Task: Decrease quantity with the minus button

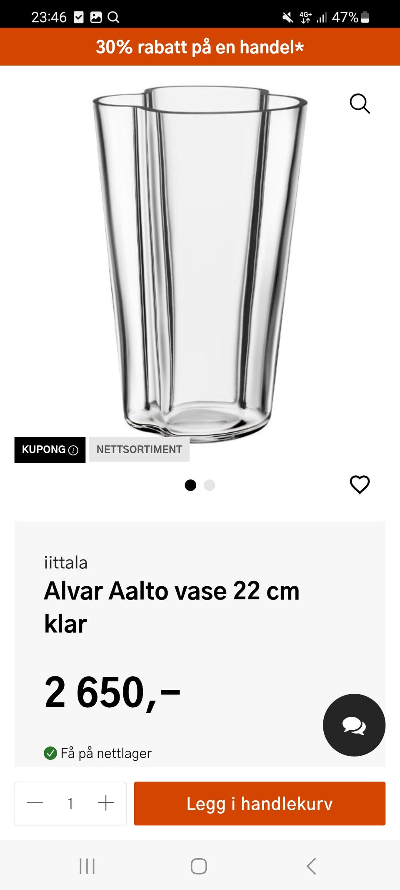Action: 35,803
